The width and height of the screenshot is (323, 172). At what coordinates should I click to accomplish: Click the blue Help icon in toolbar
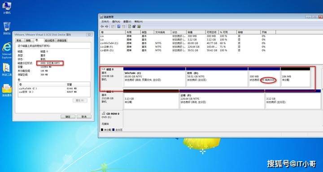click(x=119, y=26)
